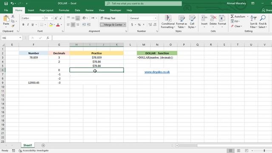Click the Format cells icon
272x153 pixels.
222,18
